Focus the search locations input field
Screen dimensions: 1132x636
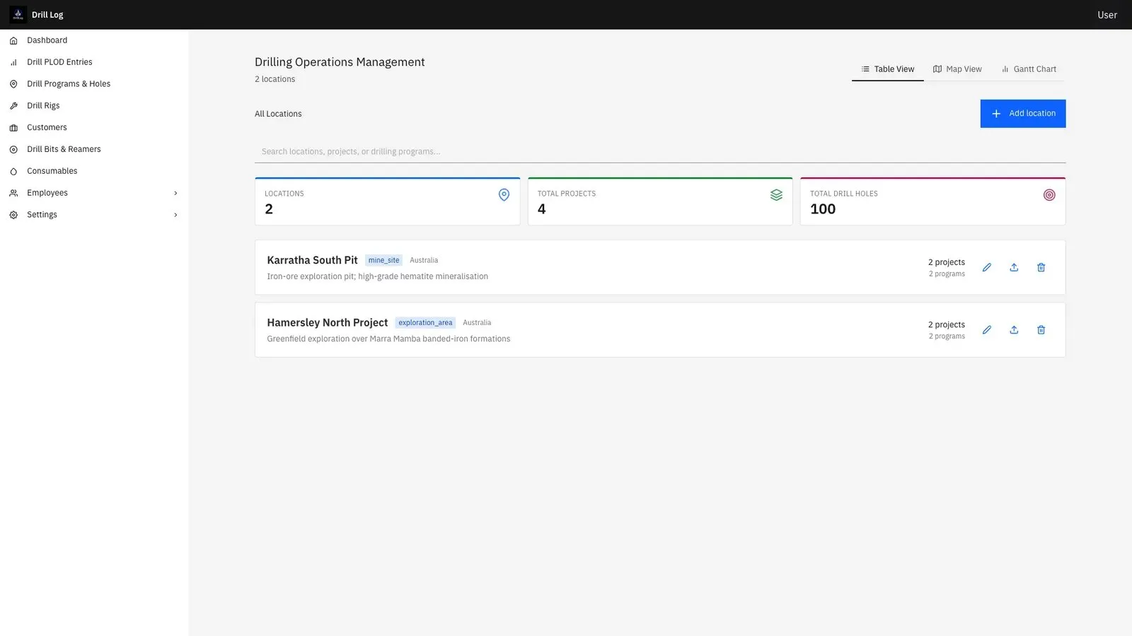coord(660,151)
